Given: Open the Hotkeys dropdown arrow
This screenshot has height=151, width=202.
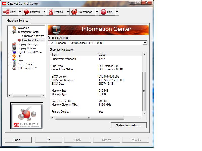Looking at the screenshot, I should [44, 12].
